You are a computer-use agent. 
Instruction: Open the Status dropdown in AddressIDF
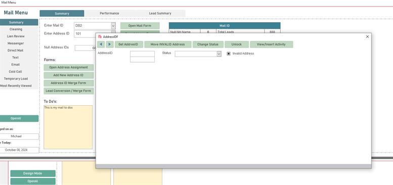coord(219,54)
